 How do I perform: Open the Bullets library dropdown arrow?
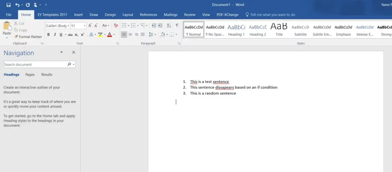pos(128,26)
